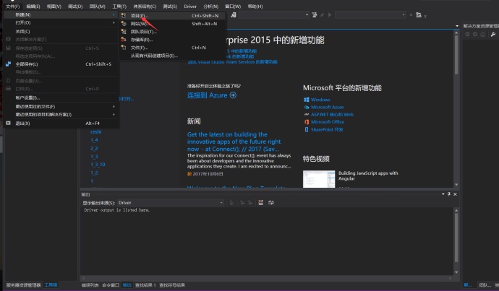The image size is (499, 291).
Task: Open the Output panel window position dropdown
Action: point(443,194)
